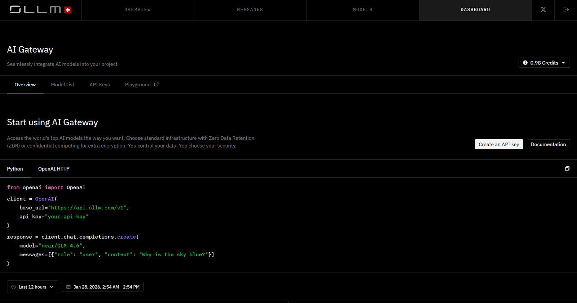This screenshot has height=303, width=577.
Task: Expand the 0.98 Credits dropdown
Action: click(x=544, y=63)
